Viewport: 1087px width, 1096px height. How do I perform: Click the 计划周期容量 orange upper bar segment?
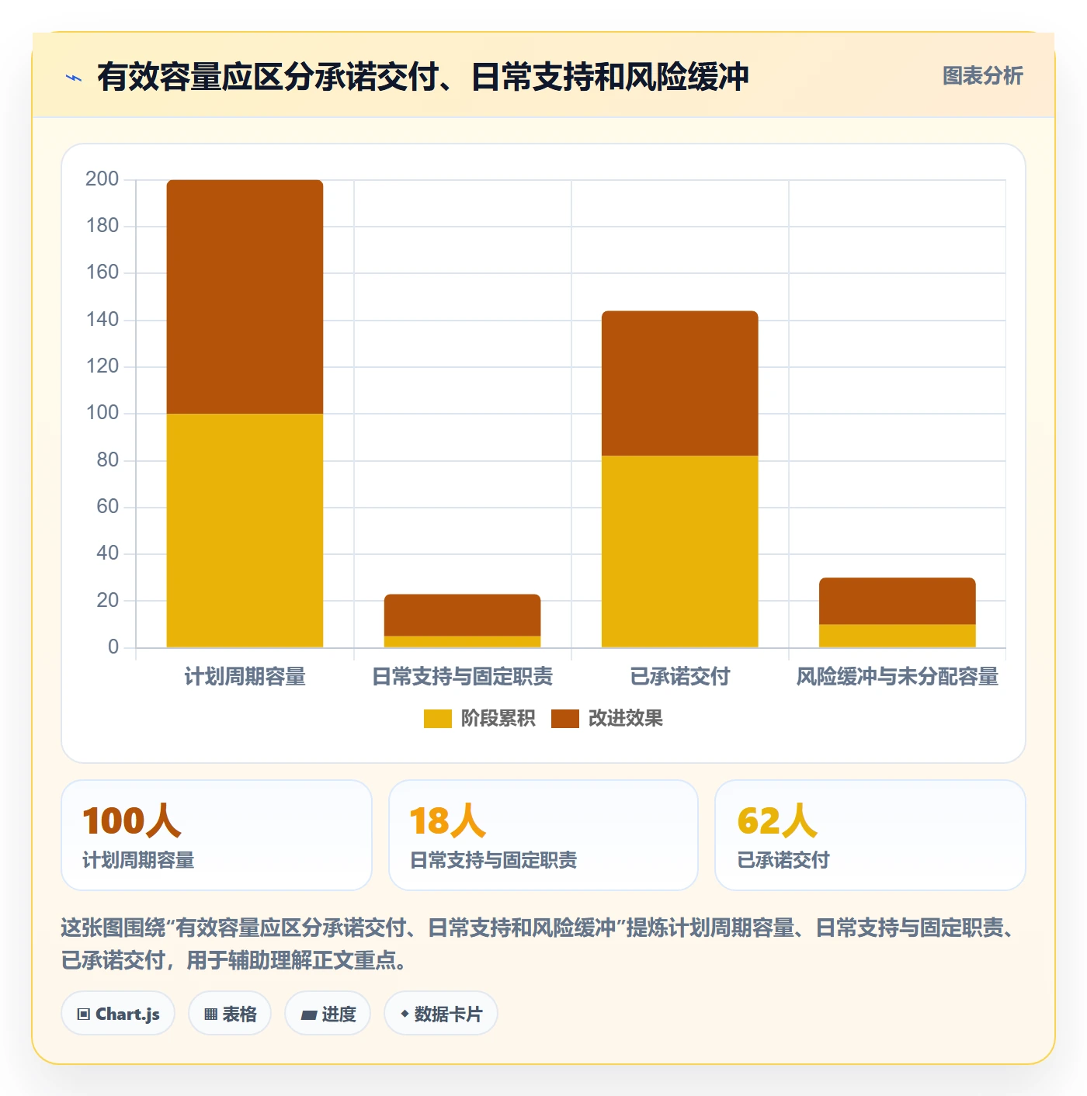click(x=245, y=297)
